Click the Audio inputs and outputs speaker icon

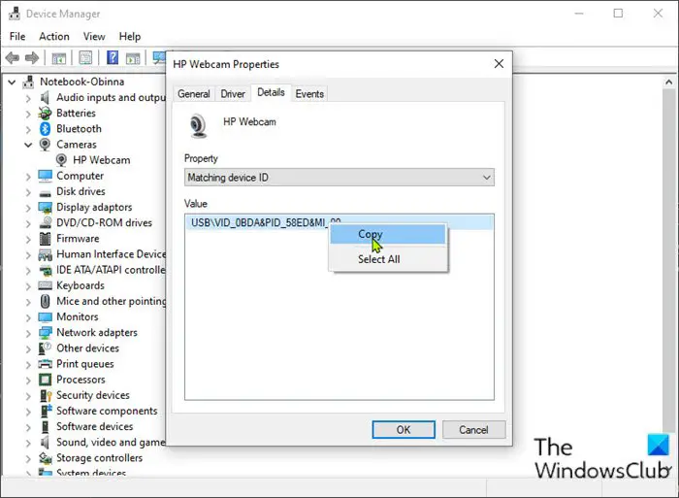(x=45, y=97)
